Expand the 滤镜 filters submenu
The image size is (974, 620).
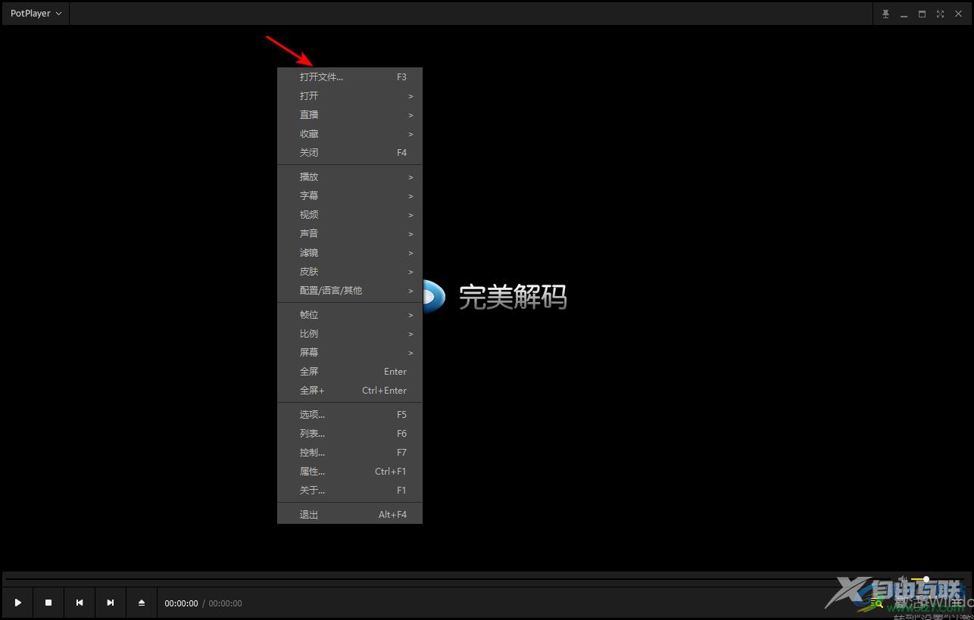click(350, 253)
